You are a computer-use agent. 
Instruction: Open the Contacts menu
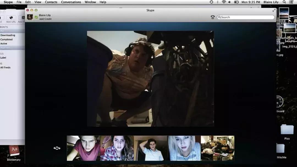(51, 2)
